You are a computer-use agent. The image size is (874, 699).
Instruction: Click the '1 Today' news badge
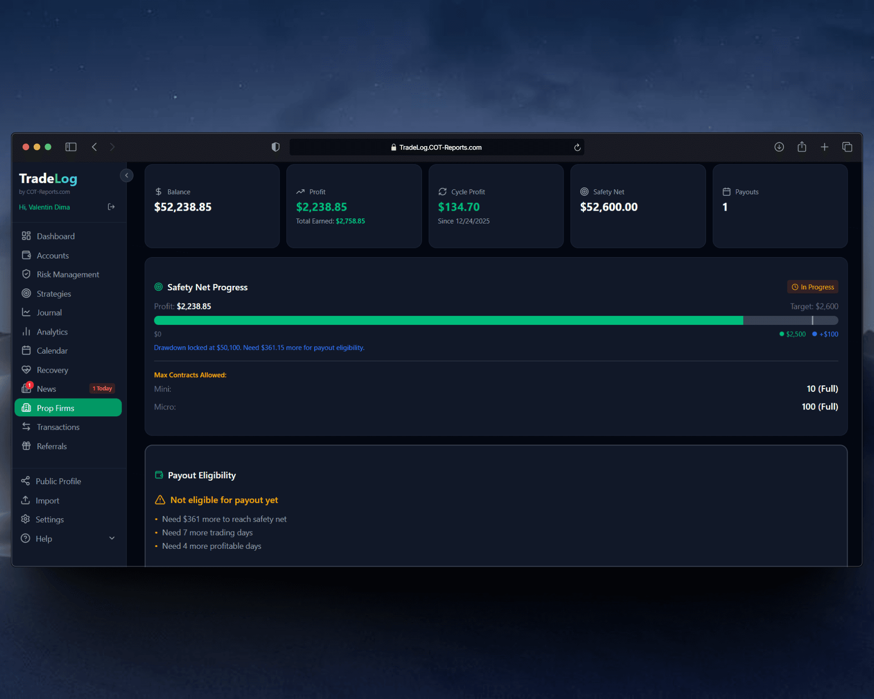tap(102, 389)
